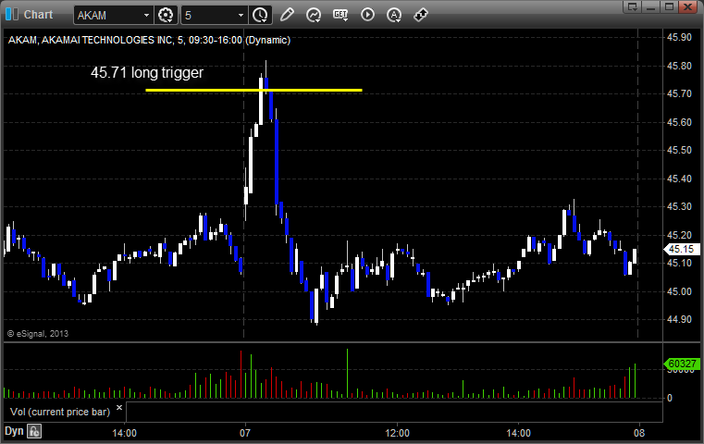
Task: Select the yellow trigger line on the chart
Action: 253,91
